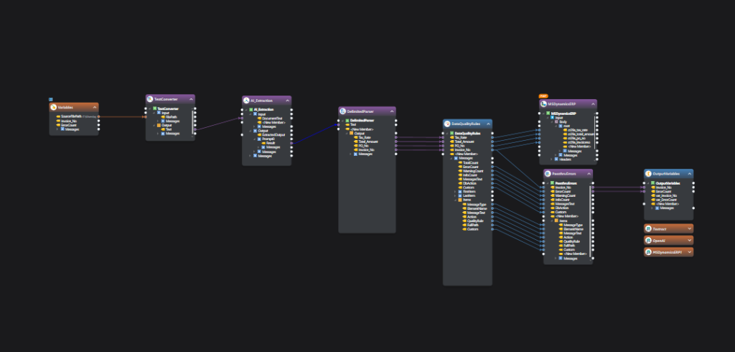Click the DelimitedParser node icon
The image size is (735, 352).
pos(343,111)
